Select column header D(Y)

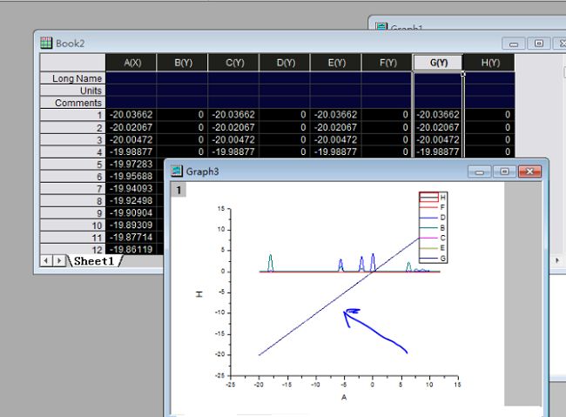[285, 63]
